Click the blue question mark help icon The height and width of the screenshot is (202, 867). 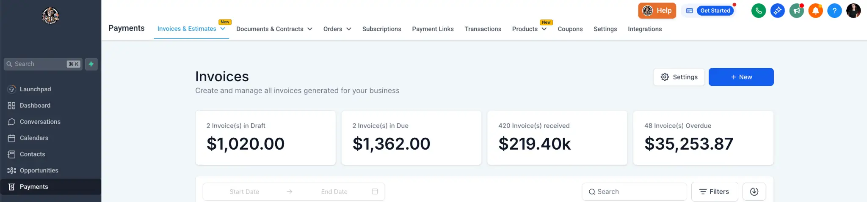[834, 11]
